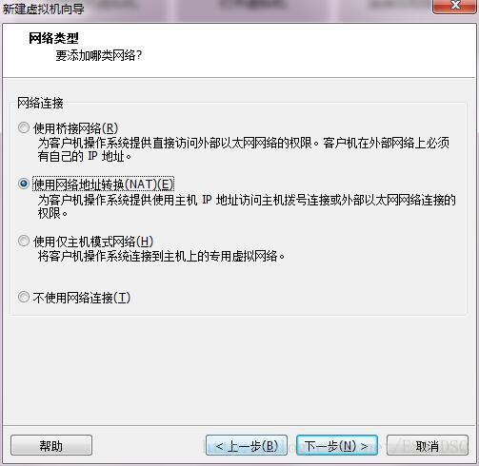Click the 要添加哪类网络? subtitle text
This screenshot has height=466, width=479.
(x=99, y=56)
